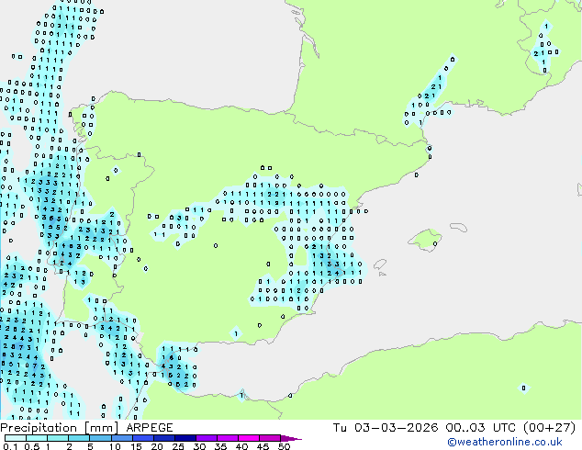Click the 10–15 mm legend color swatch
Screen dimensions: 582x450
coord(121,438)
